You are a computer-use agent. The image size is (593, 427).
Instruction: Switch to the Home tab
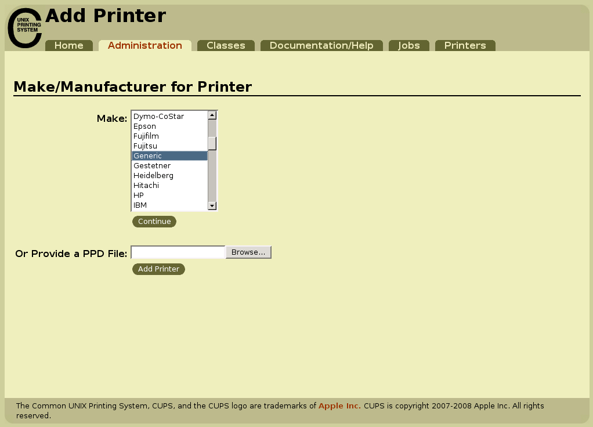point(68,45)
